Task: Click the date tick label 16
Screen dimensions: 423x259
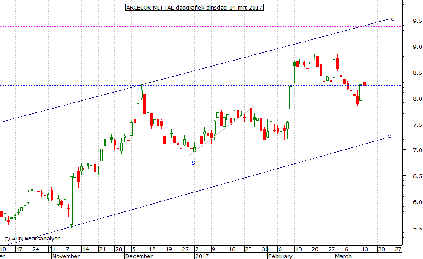Action: (232, 249)
